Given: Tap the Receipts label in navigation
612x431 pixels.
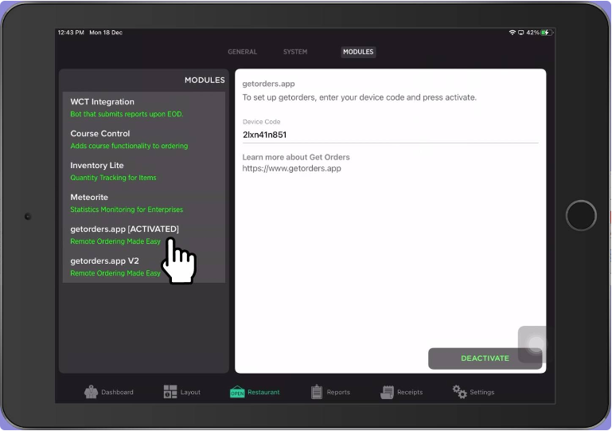Looking at the screenshot, I should [x=410, y=392].
